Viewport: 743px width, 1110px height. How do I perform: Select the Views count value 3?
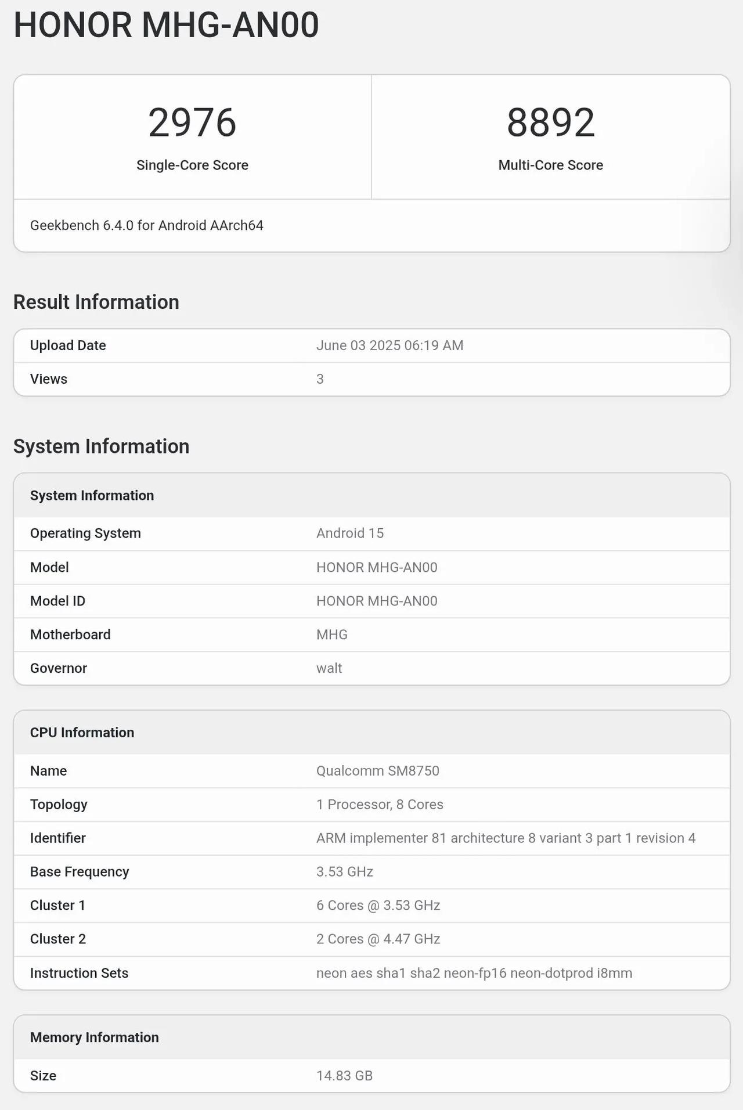(320, 379)
